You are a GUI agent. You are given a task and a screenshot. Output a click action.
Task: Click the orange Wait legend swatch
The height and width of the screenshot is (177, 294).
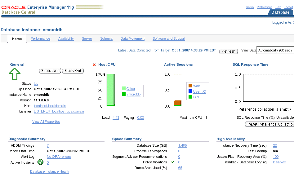point(190,86)
